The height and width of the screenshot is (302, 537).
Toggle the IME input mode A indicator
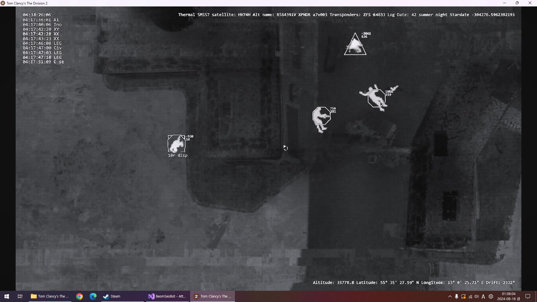(483, 297)
